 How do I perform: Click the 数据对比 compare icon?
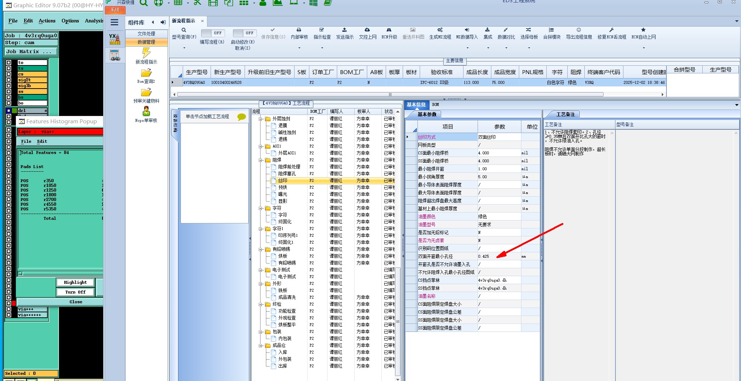(506, 30)
